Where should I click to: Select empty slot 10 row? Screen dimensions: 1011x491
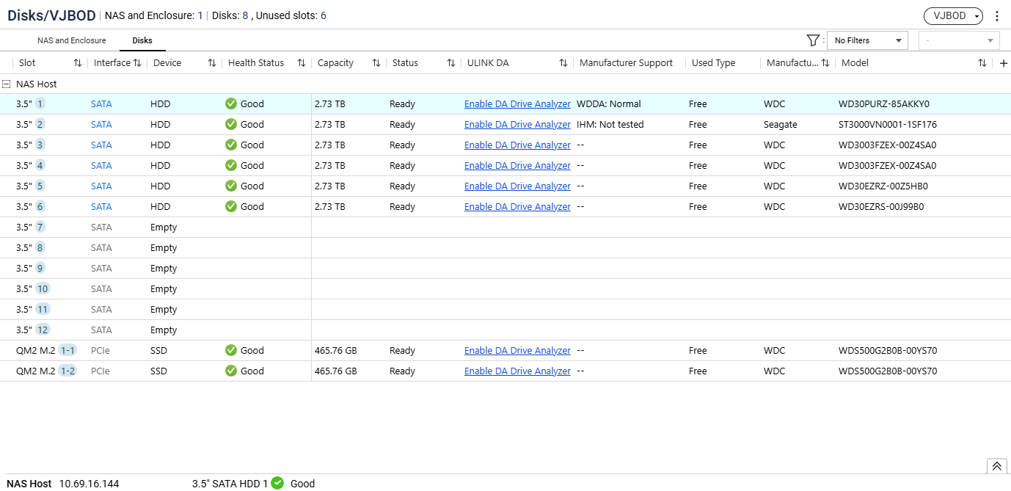(x=505, y=288)
